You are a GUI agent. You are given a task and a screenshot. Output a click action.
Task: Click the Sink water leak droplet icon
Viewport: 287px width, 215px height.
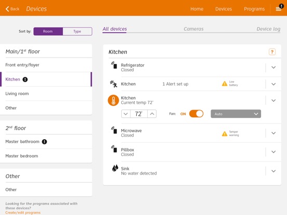(115, 168)
